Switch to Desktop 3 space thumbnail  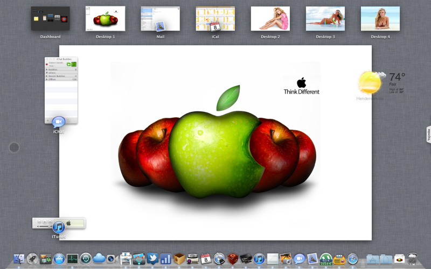[325, 18]
